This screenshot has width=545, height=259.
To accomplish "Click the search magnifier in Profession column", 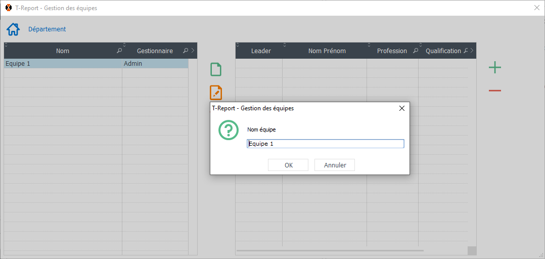I will click(x=416, y=51).
